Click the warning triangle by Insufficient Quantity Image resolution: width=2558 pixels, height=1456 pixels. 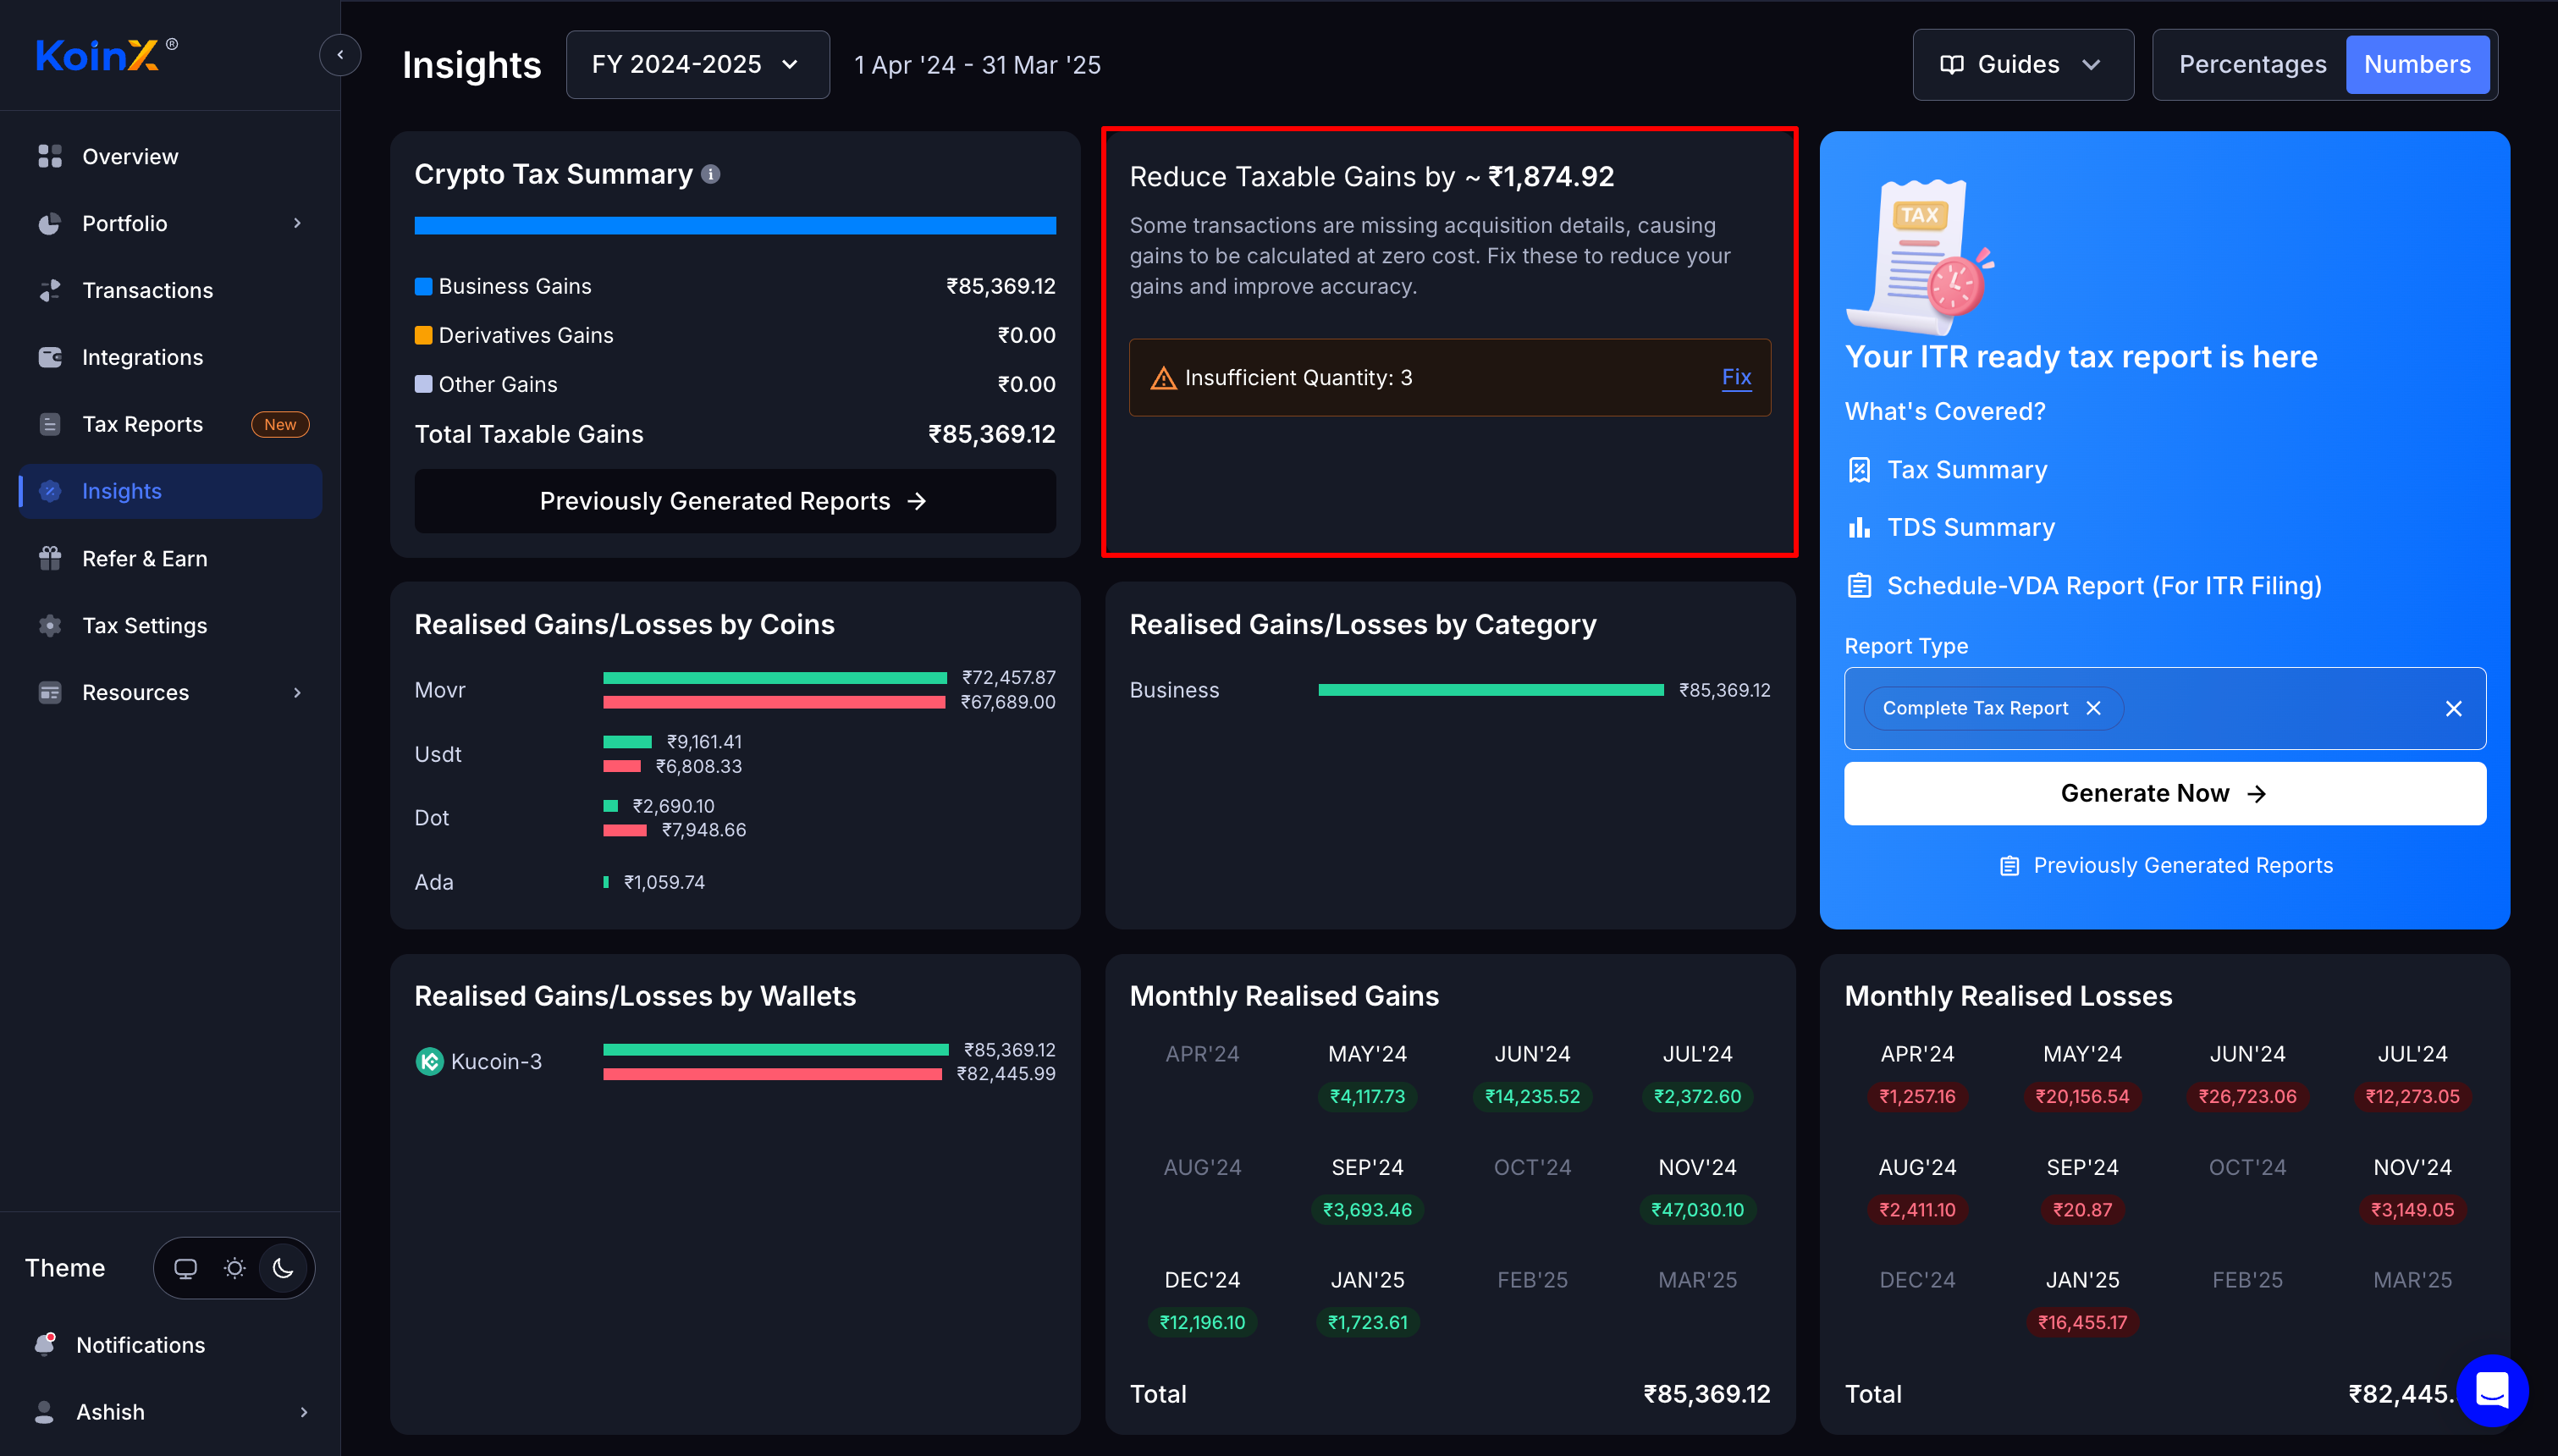1162,378
